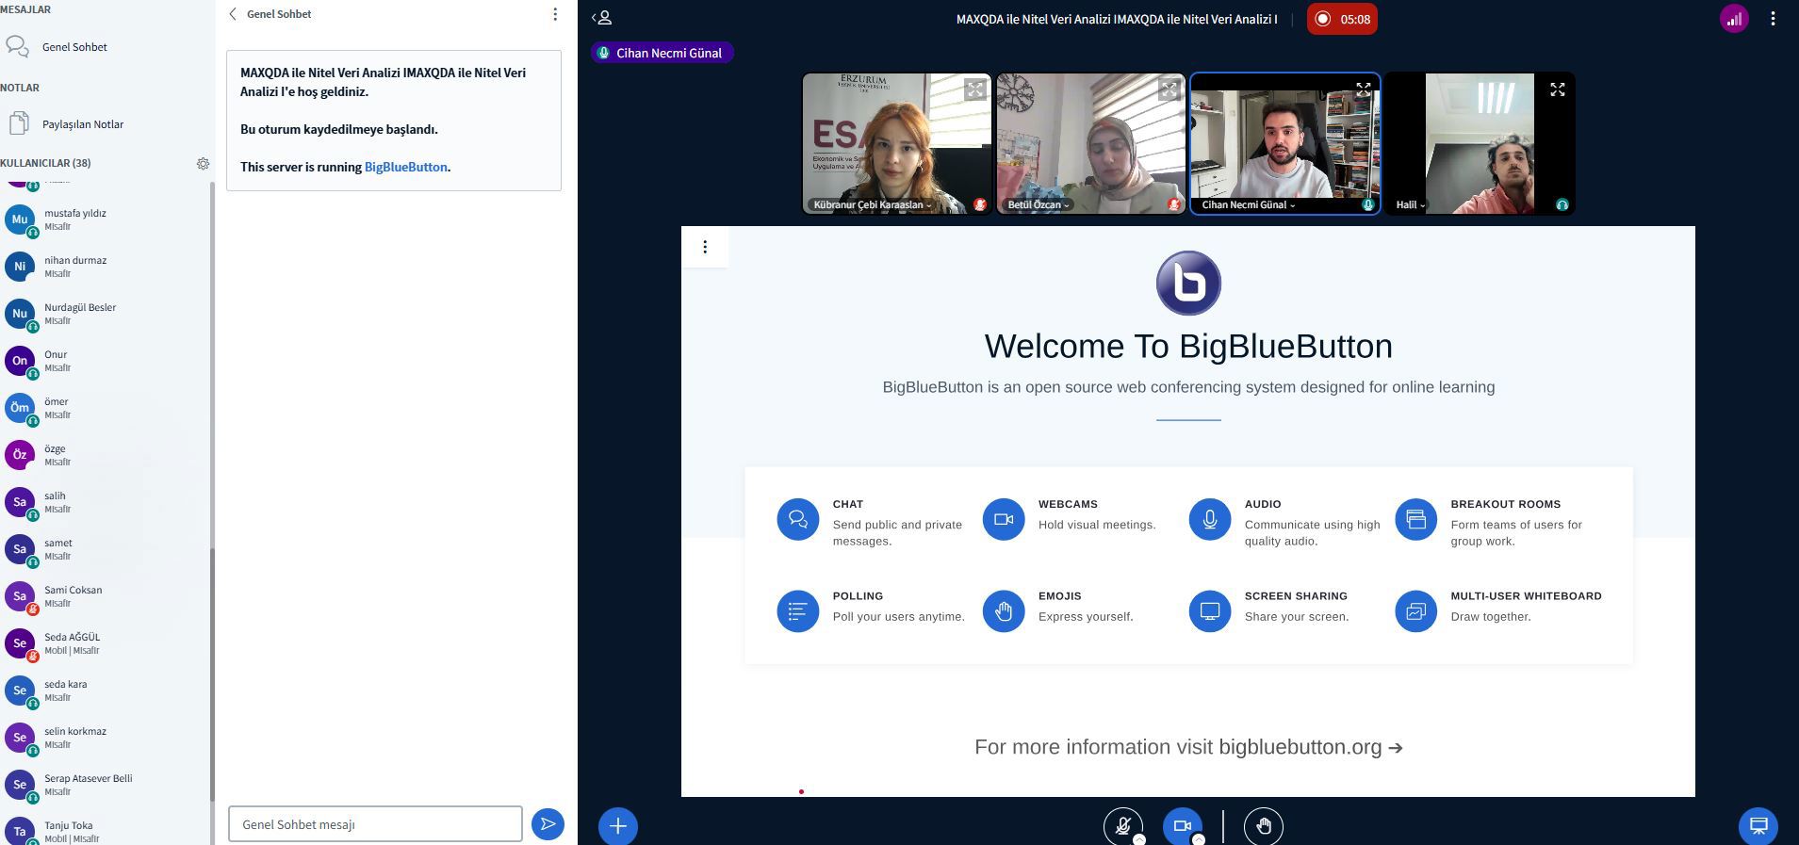Open the top-right meeting options menu
Screen dimensions: 1799x845
(1773, 19)
